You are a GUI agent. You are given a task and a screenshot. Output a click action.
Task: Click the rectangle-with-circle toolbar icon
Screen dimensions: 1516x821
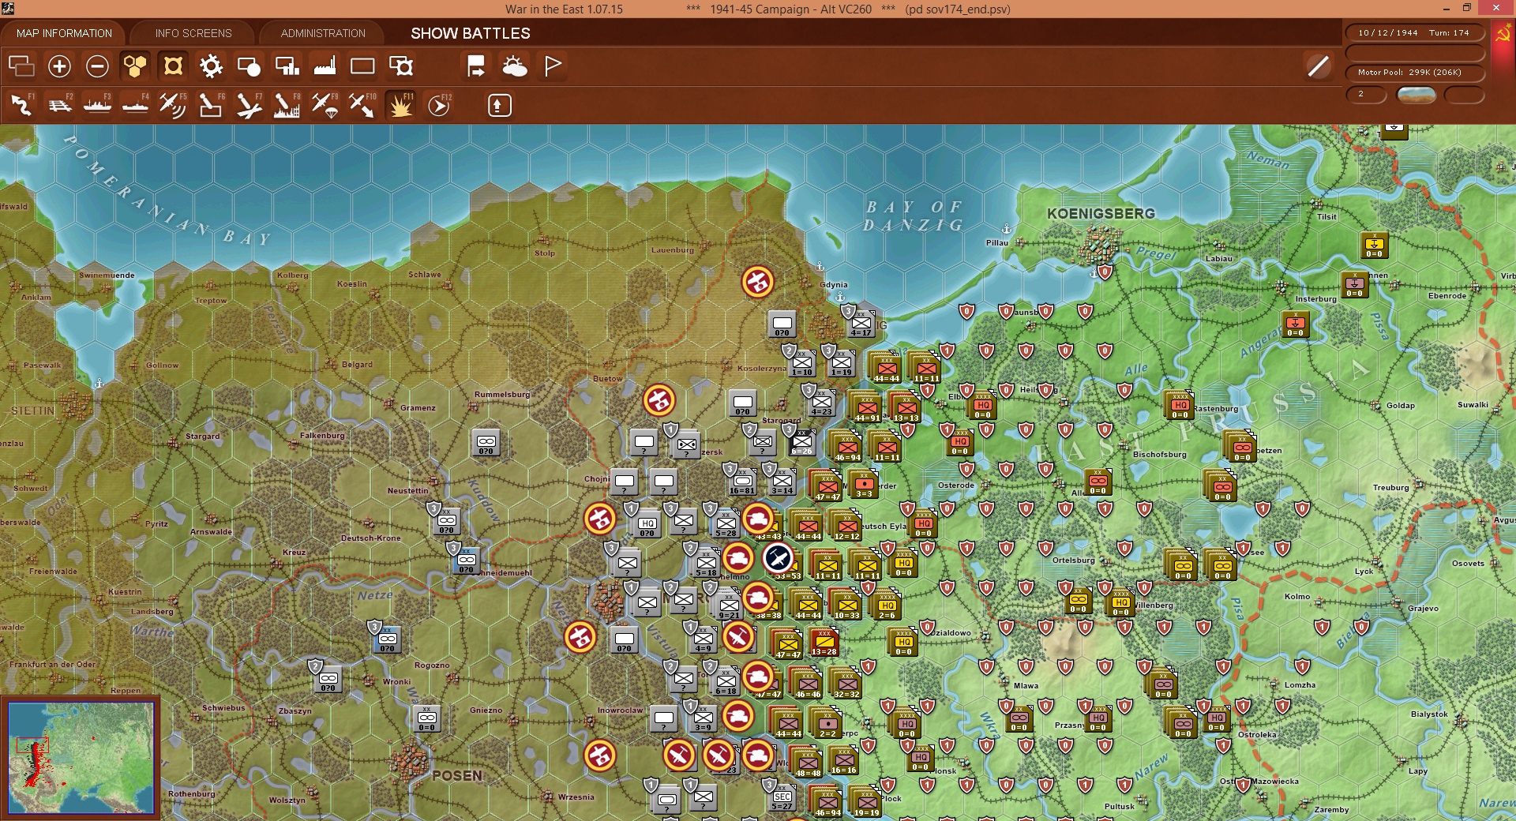tap(249, 66)
